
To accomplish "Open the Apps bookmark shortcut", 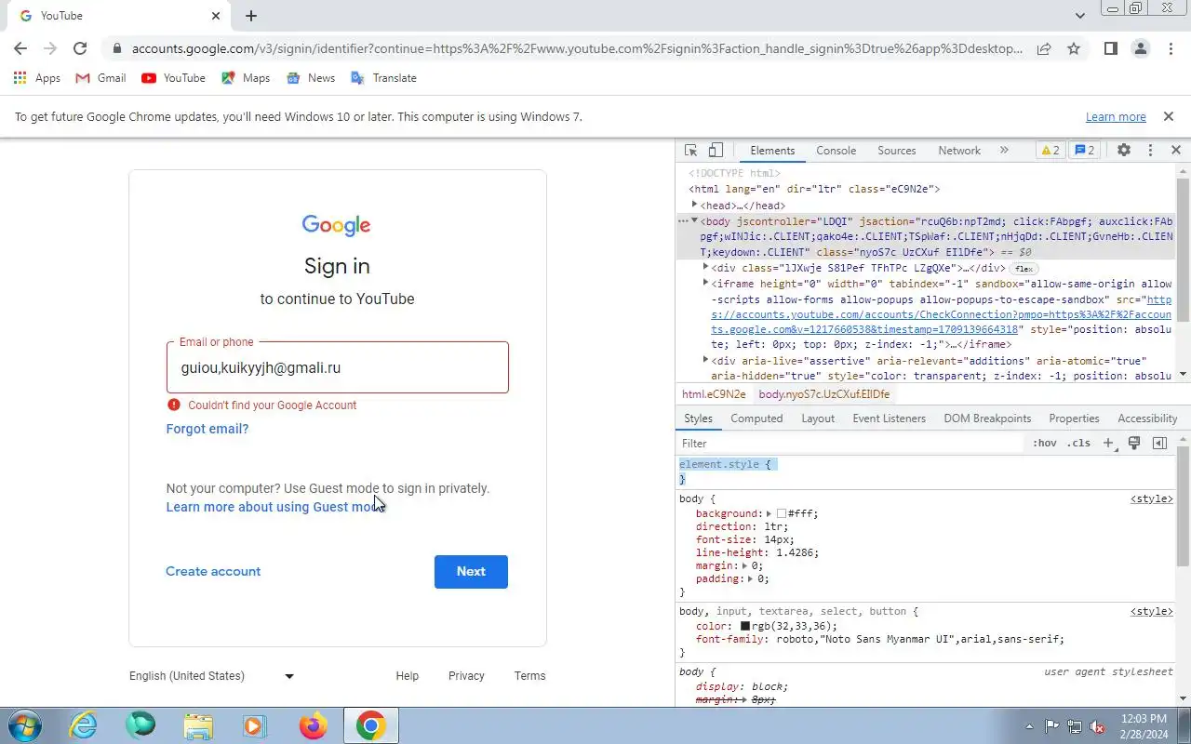I will (37, 78).
